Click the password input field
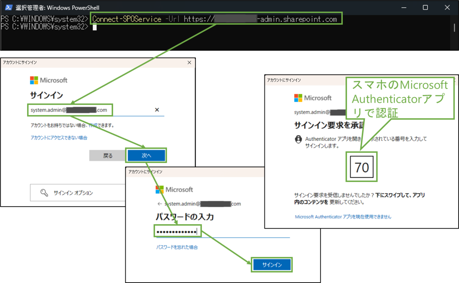The height and width of the screenshot is (283, 459). [x=223, y=232]
